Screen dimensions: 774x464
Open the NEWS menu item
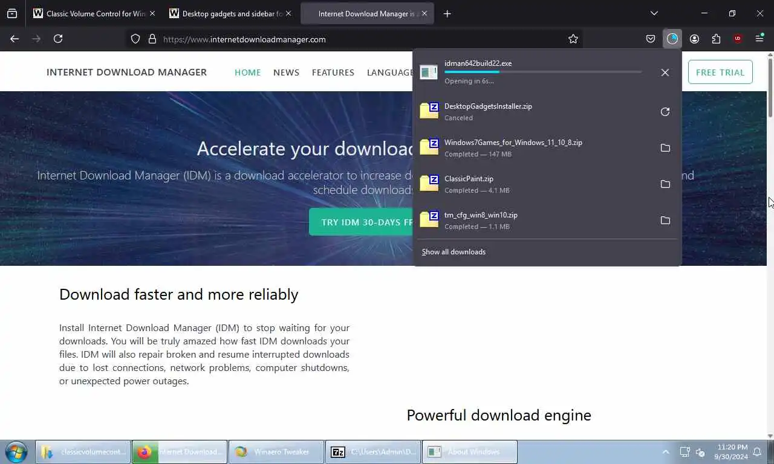point(287,72)
